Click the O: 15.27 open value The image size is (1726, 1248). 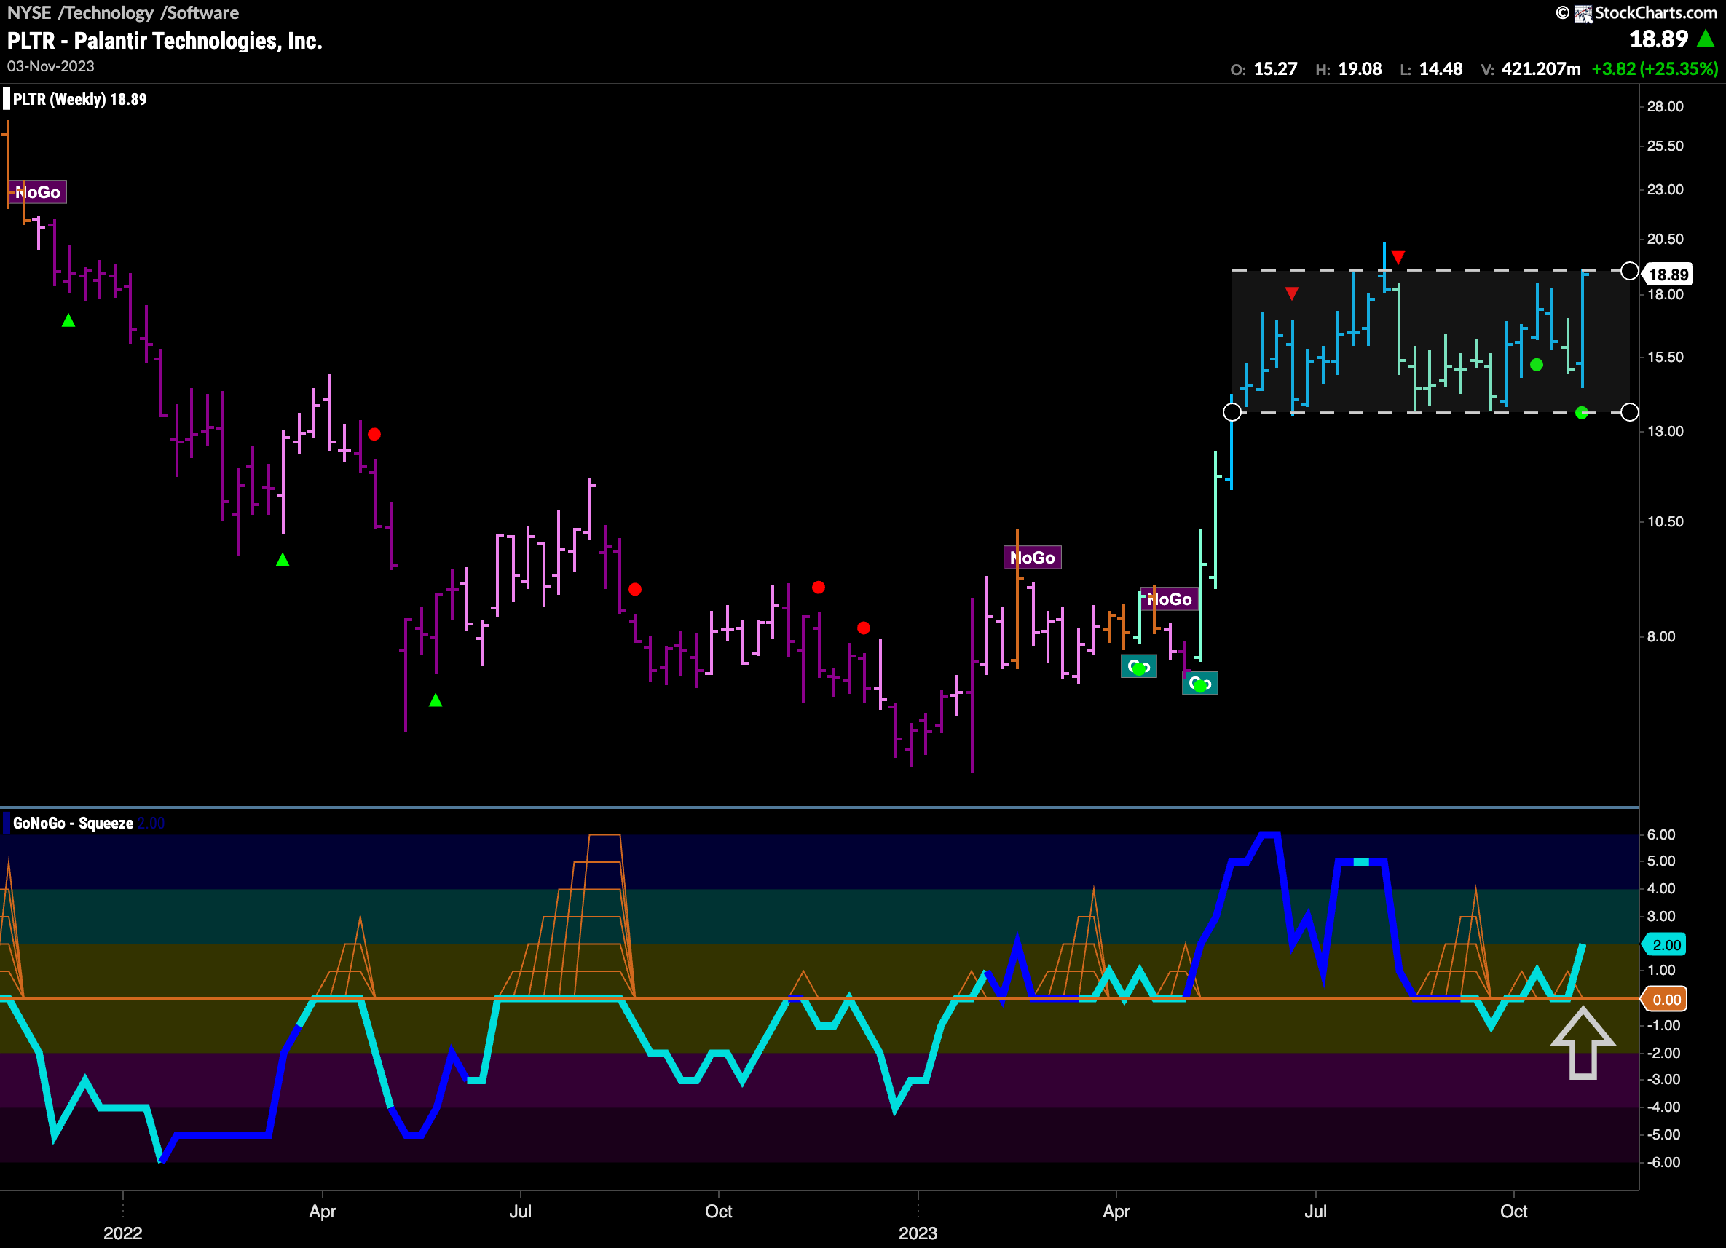1264,69
